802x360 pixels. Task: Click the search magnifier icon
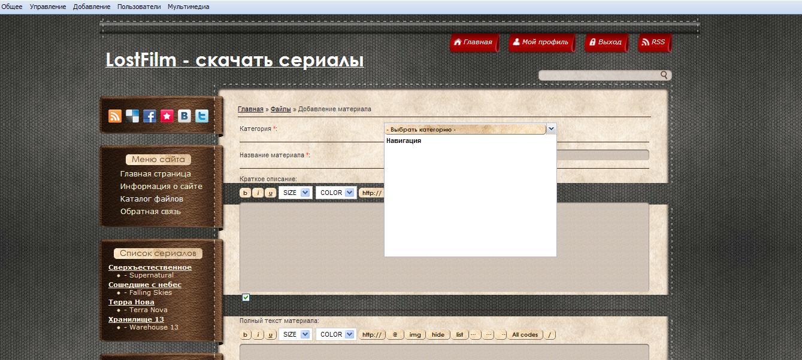(x=664, y=75)
